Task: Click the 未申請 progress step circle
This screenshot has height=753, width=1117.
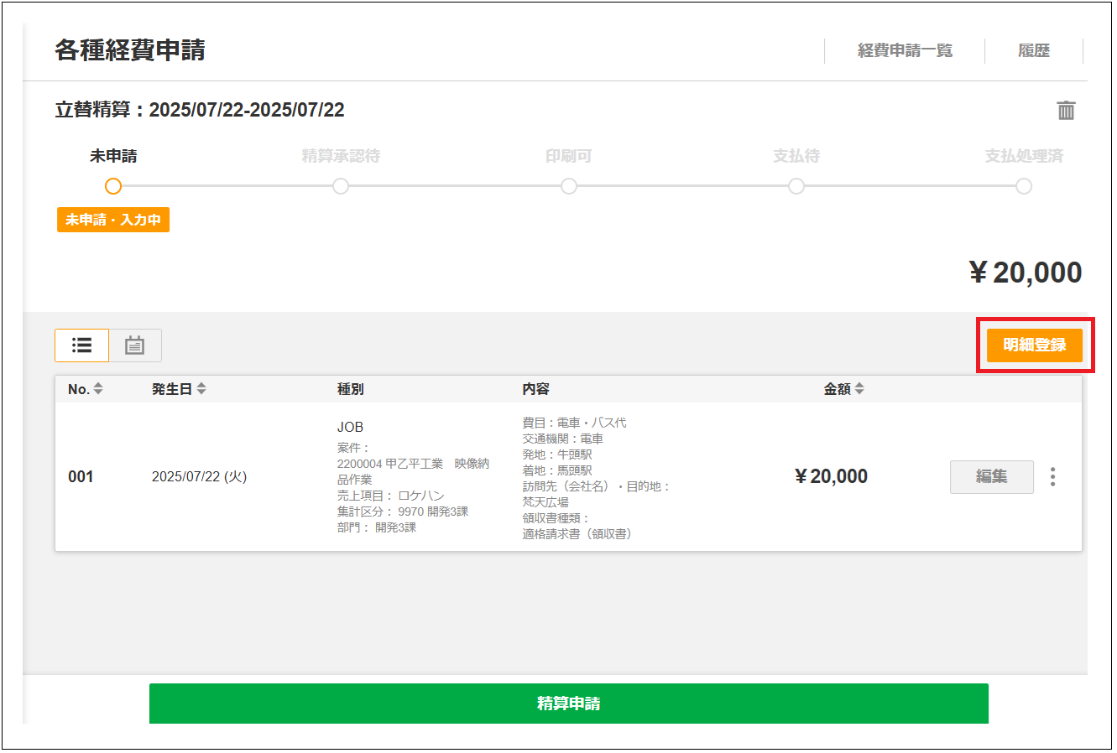Action: [x=113, y=186]
